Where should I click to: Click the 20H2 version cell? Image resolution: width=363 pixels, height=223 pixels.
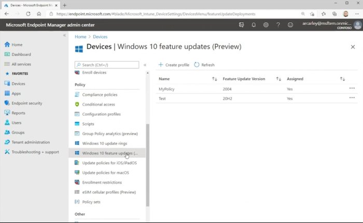pyautogui.click(x=227, y=98)
